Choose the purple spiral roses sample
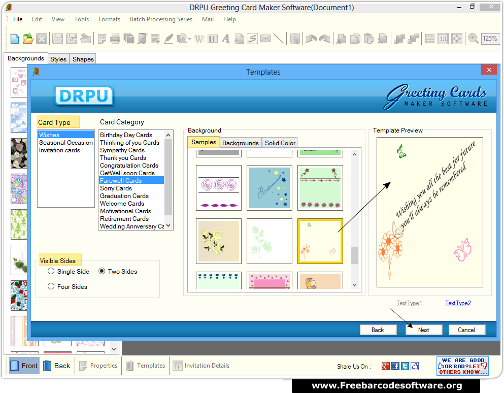This screenshot has width=504, height=393. click(219, 188)
